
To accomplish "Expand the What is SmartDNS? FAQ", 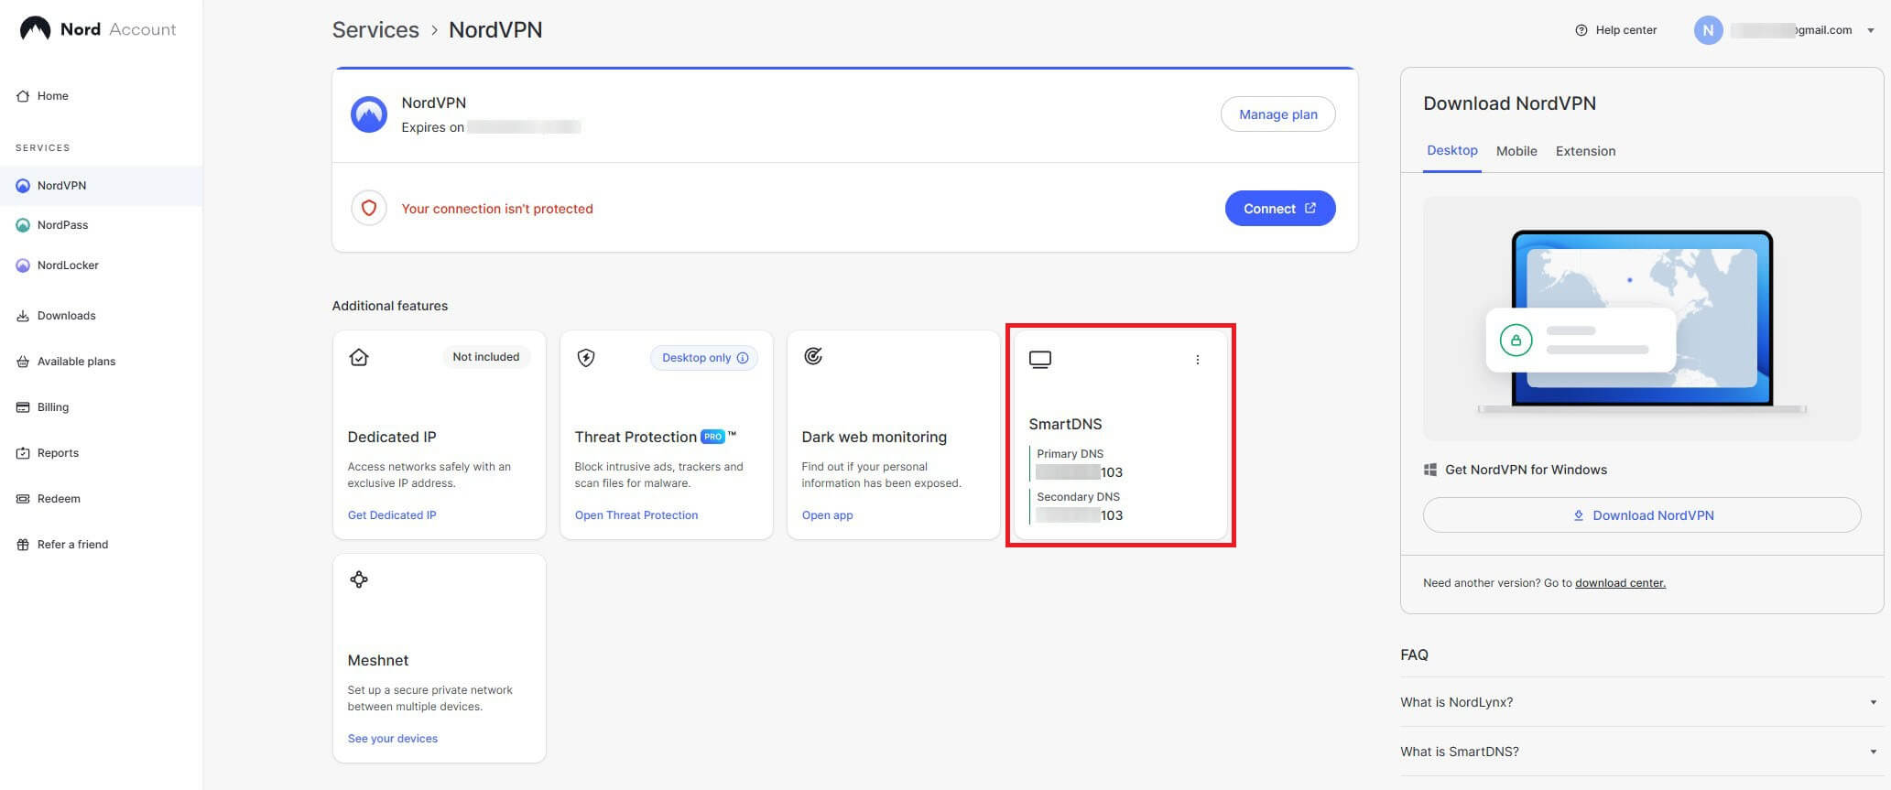I will [x=1641, y=752].
